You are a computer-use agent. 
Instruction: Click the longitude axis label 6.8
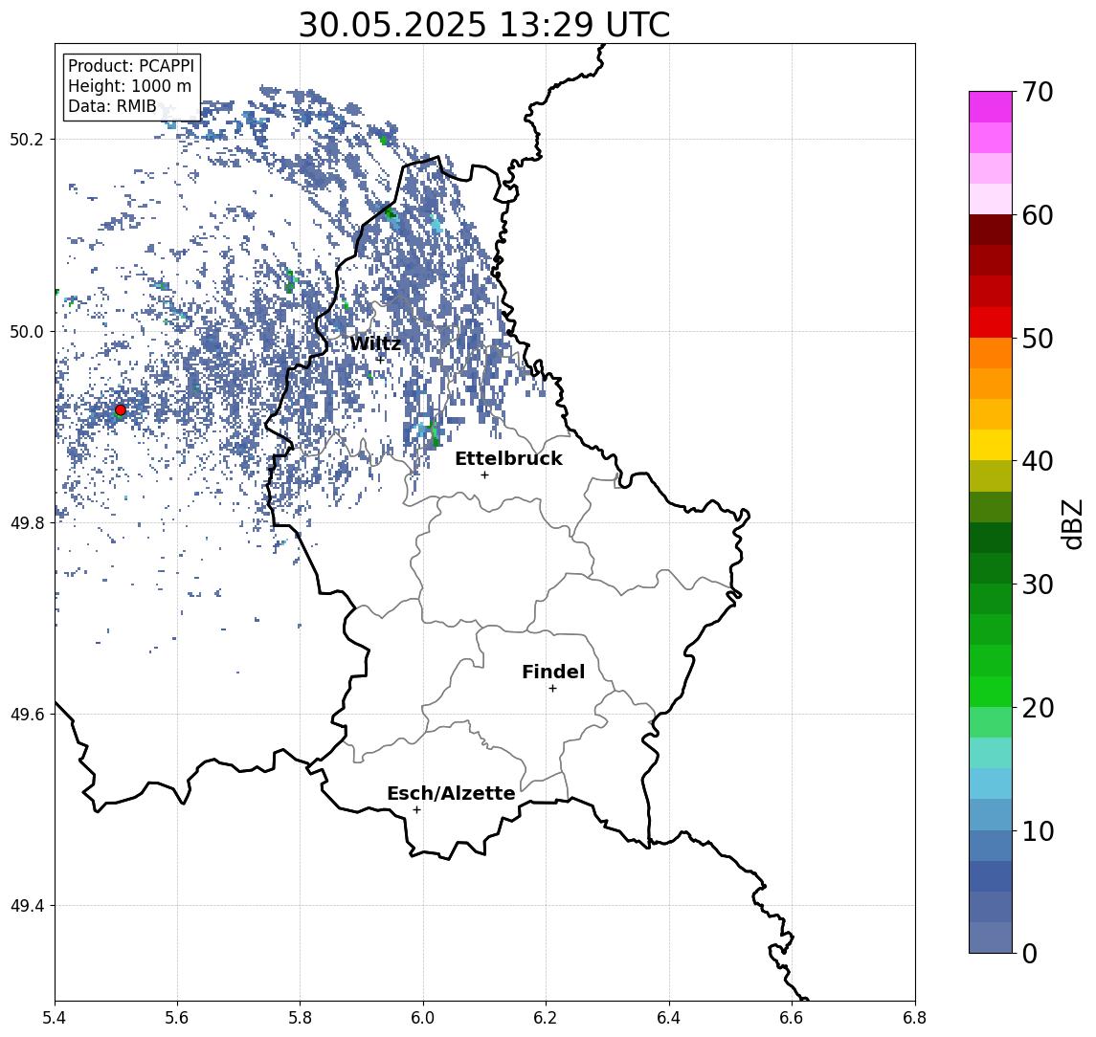(x=914, y=1018)
